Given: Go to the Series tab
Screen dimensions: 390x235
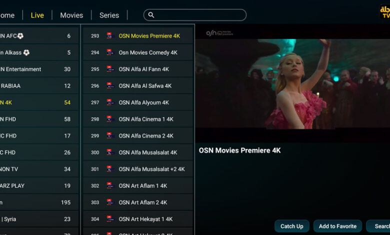Looking at the screenshot, I should [x=109, y=15].
